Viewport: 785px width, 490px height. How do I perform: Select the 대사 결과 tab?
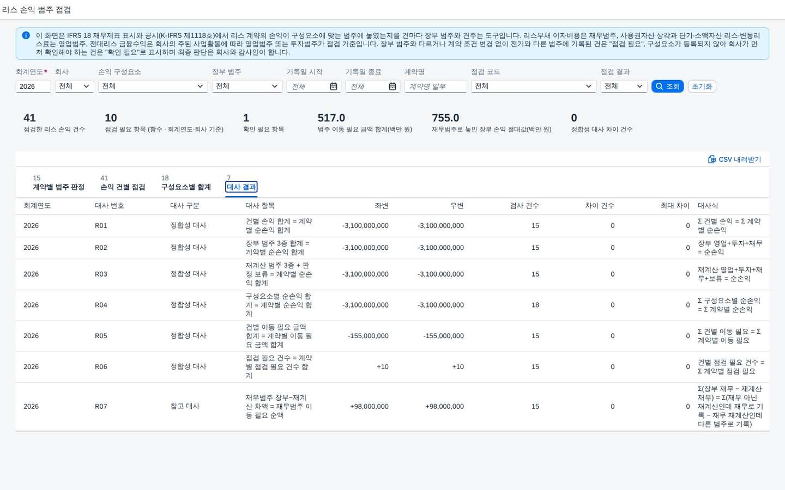point(241,187)
